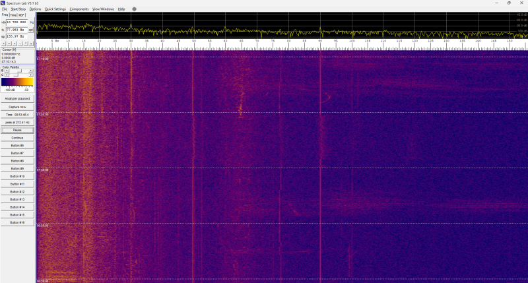Click Button #15

coord(17,214)
